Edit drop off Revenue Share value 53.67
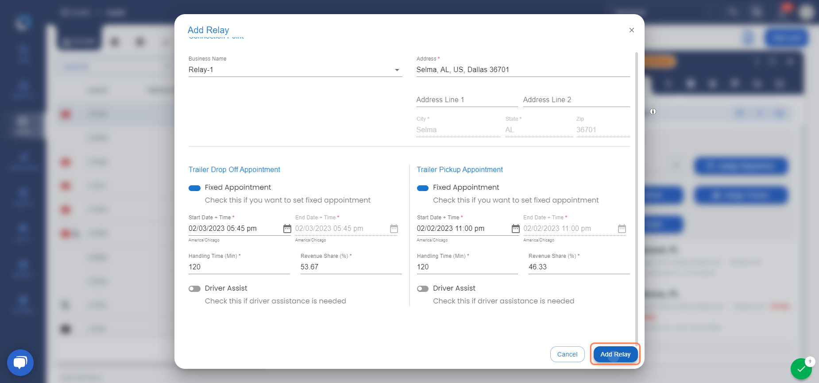Viewport: 819px width, 383px height. click(351, 267)
